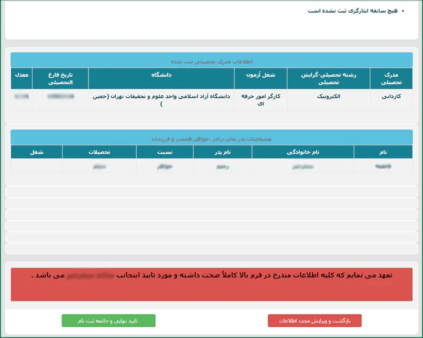Click the red declaration text starting 'تعهد می نمایم'
Viewport: 423px width, 338px height.
[x=211, y=276]
